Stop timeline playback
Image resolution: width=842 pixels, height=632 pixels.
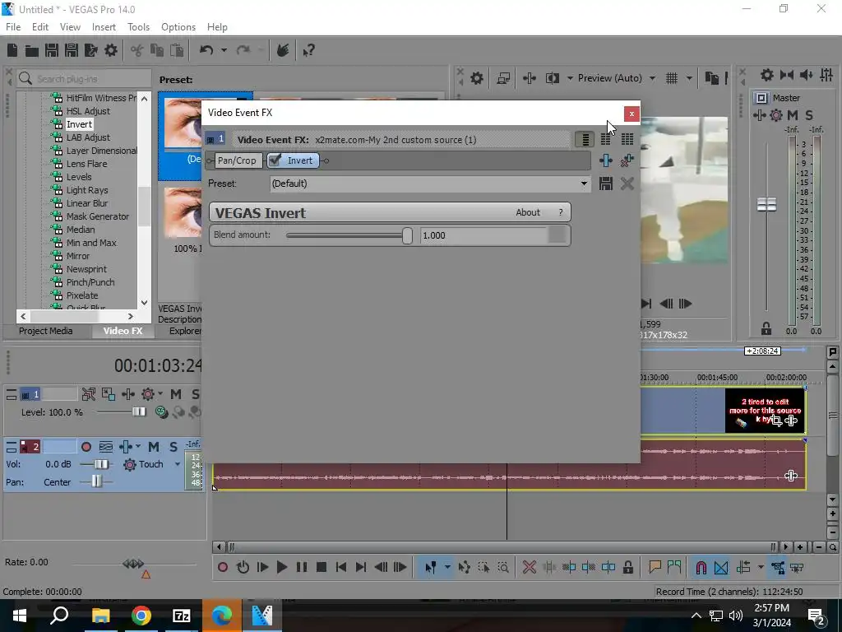click(x=322, y=567)
